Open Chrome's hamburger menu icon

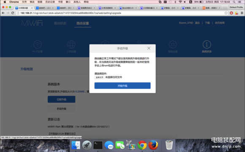tap(242, 13)
